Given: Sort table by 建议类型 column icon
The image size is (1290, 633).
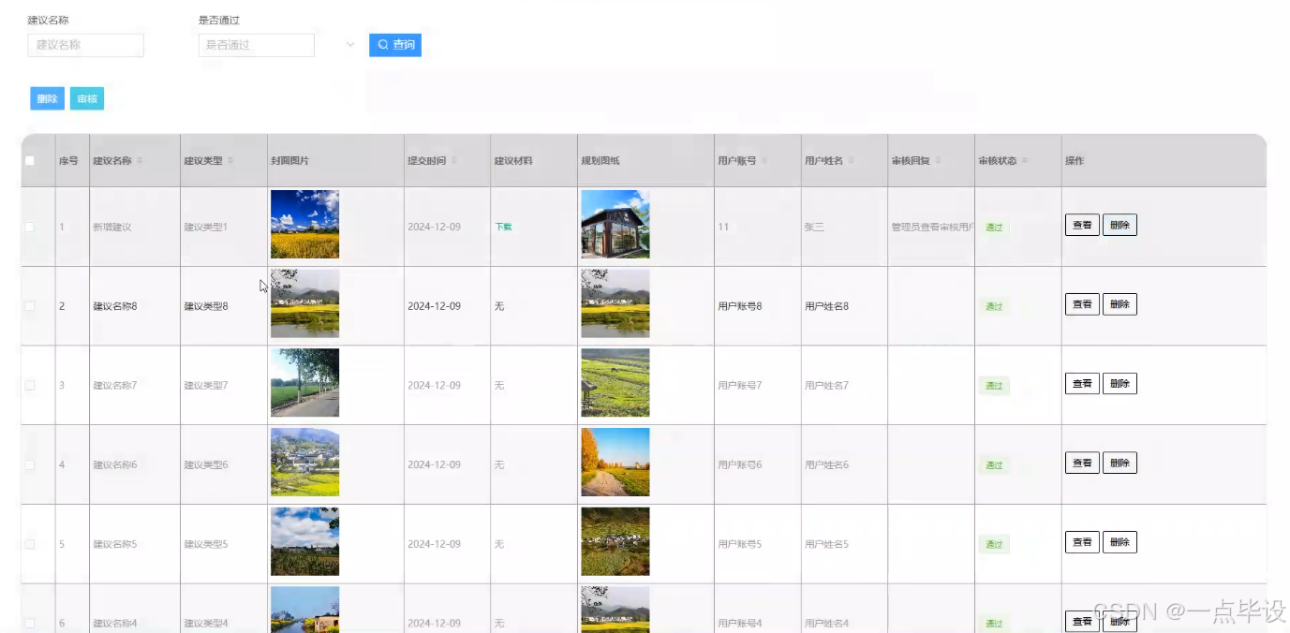Looking at the screenshot, I should coord(231,161).
